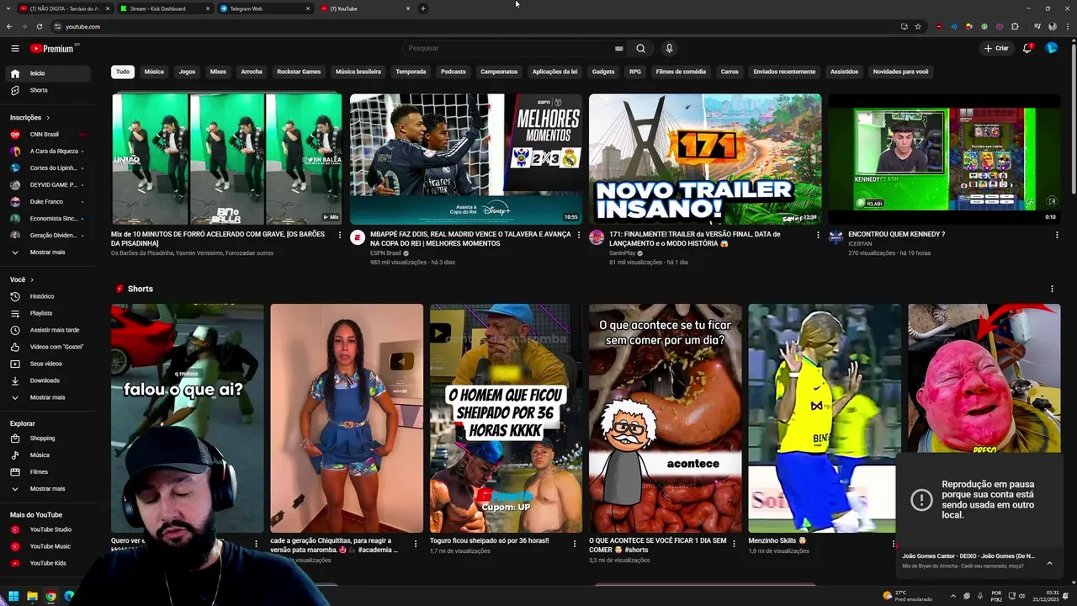Select the Tudo filter chip
This screenshot has height=606, width=1077.
[123, 72]
